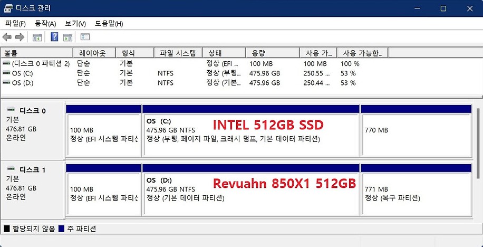Screen dimensions: 483x247
Task: Open the 동작(A) menu
Action: [x=45, y=24]
